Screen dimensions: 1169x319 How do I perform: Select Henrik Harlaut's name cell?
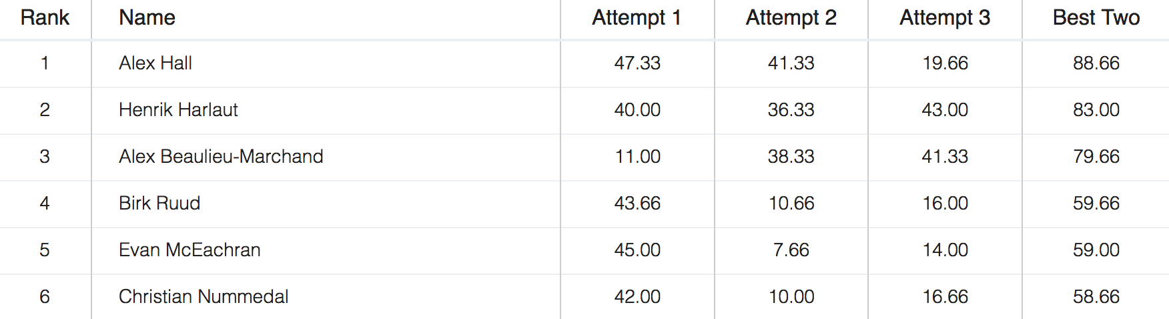coord(178,110)
